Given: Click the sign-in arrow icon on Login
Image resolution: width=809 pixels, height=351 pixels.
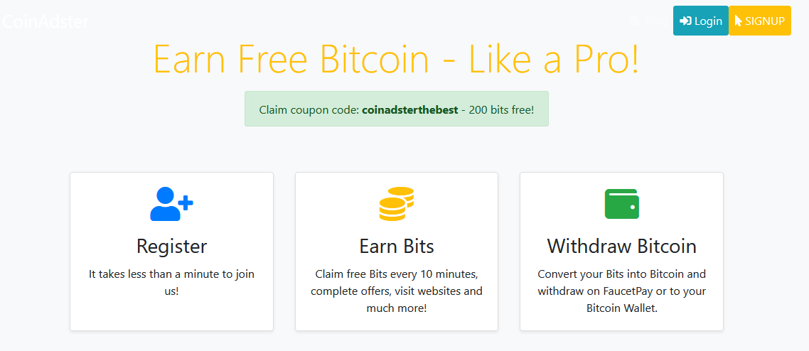Looking at the screenshot, I should click(686, 21).
